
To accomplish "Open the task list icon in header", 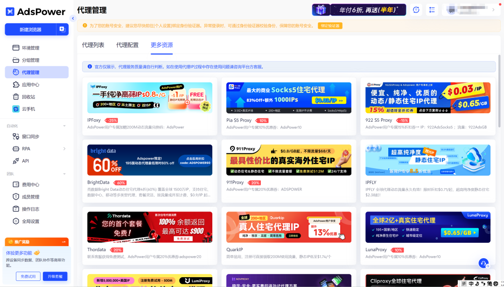I will click(x=432, y=10).
